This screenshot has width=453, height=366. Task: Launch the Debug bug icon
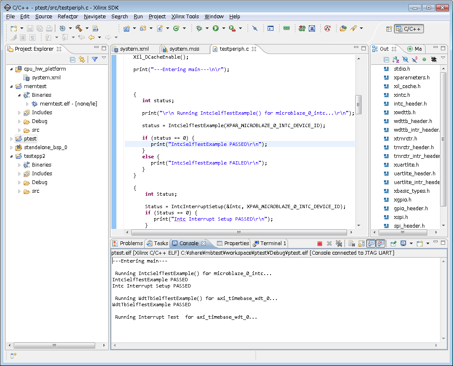[199, 28]
